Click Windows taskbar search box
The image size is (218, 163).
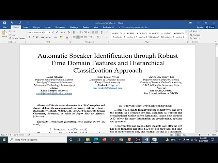tap(37, 140)
